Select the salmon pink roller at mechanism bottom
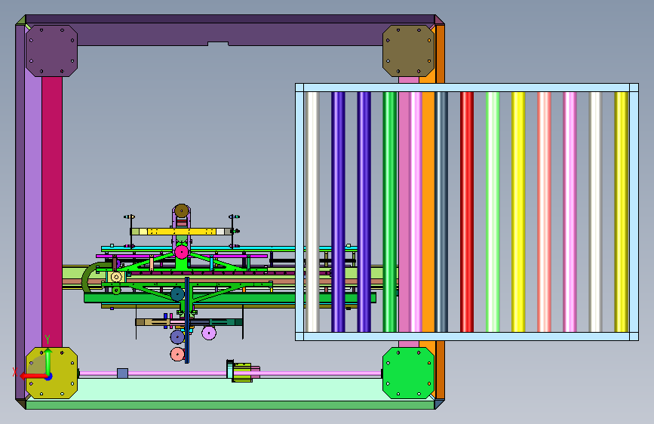 point(177,355)
